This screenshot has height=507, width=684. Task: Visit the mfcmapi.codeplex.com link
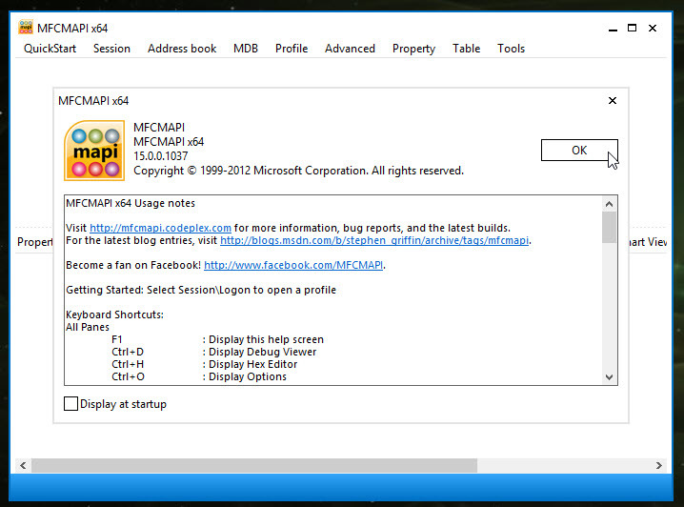[x=160, y=228]
